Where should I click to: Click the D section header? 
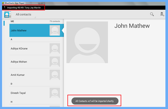tap(11, 84)
